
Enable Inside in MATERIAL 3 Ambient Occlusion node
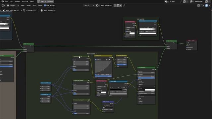pos(97,89)
